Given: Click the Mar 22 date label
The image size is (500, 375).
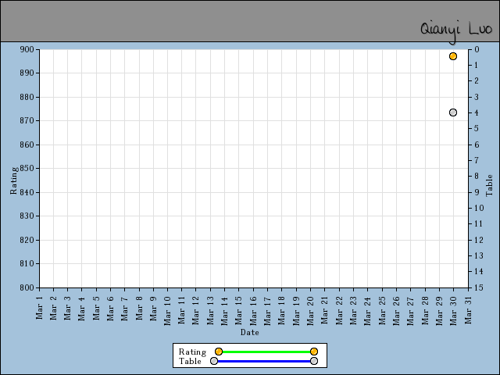Looking at the screenshot, I should (x=339, y=311).
